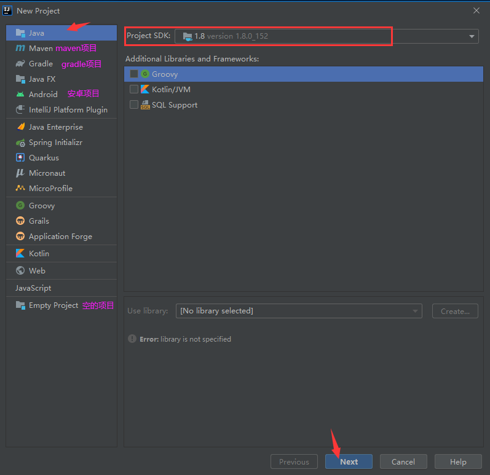Select the Groovy row text in frameworks
This screenshot has width=490, height=475.
pos(165,74)
